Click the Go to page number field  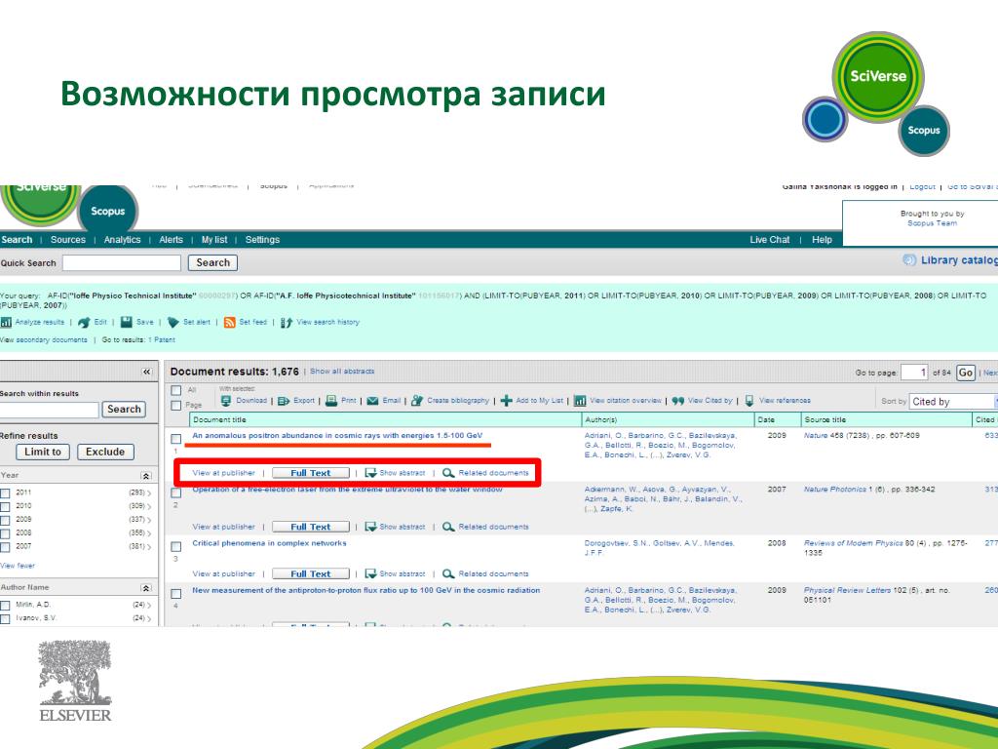click(x=914, y=373)
